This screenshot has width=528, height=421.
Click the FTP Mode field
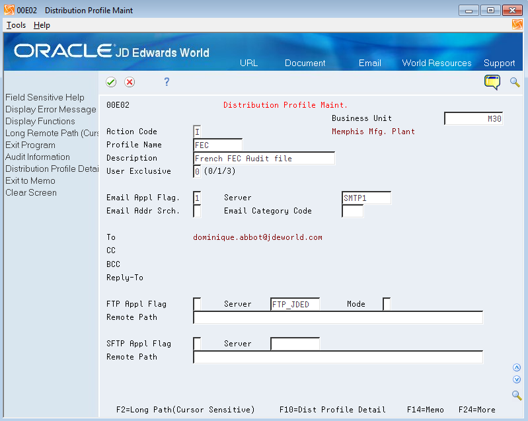point(387,304)
